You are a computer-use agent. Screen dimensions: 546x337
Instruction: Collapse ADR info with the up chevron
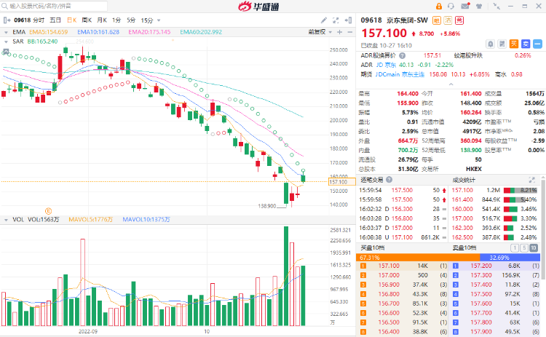(x=451, y=84)
